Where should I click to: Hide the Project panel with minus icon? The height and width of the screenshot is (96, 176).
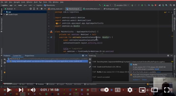(x=45, y=9)
